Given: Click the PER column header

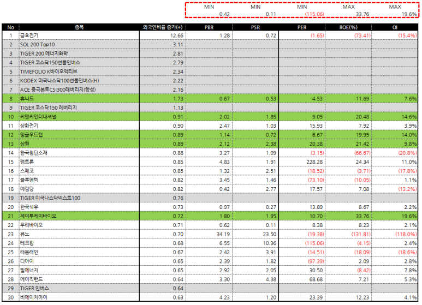Looking at the screenshot, I should point(302,27).
